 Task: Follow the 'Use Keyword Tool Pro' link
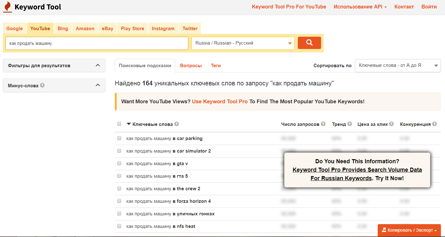click(x=220, y=102)
